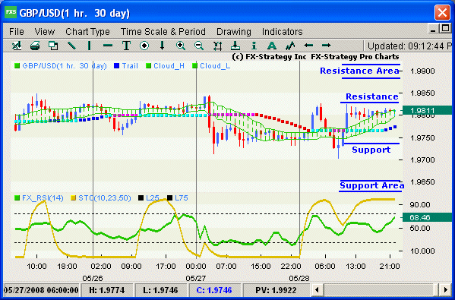Open the Time Scale & Period menu
Viewport: 455px width, 300px height.
(x=163, y=32)
